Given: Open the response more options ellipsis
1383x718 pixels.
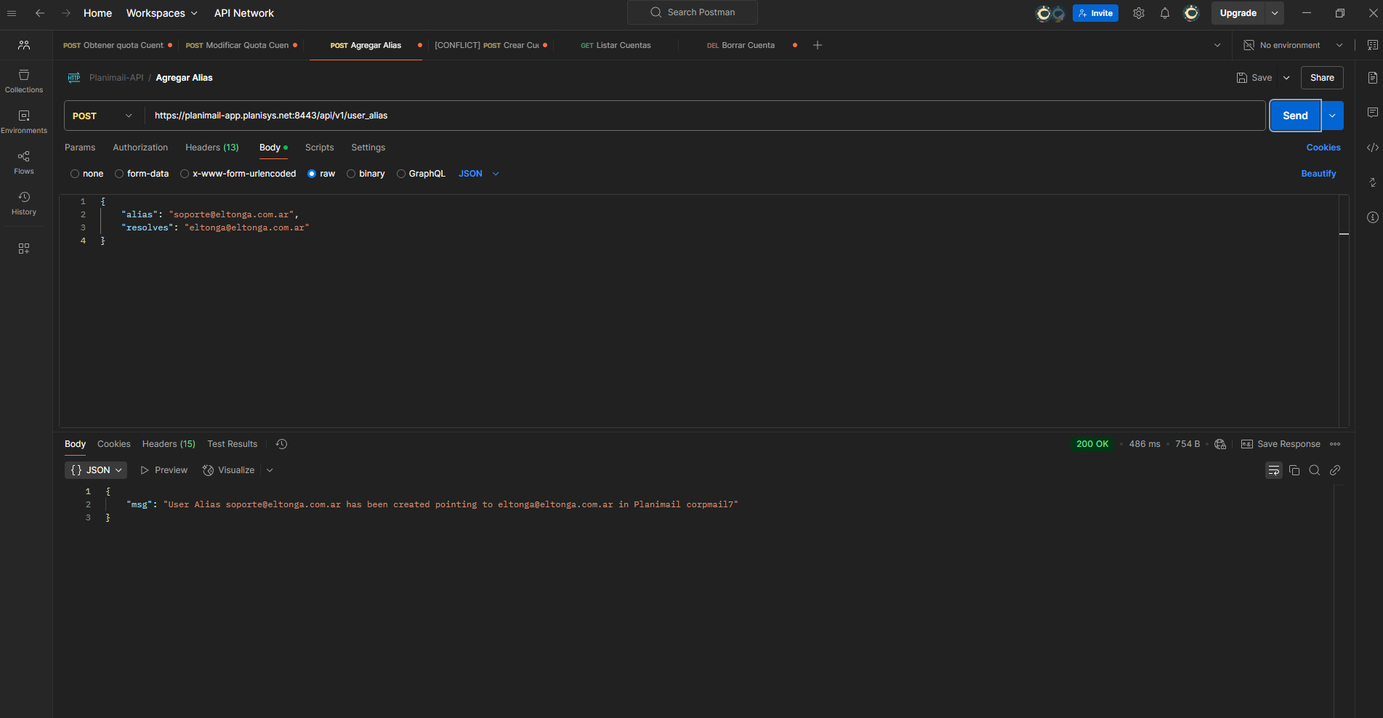Looking at the screenshot, I should (x=1335, y=444).
